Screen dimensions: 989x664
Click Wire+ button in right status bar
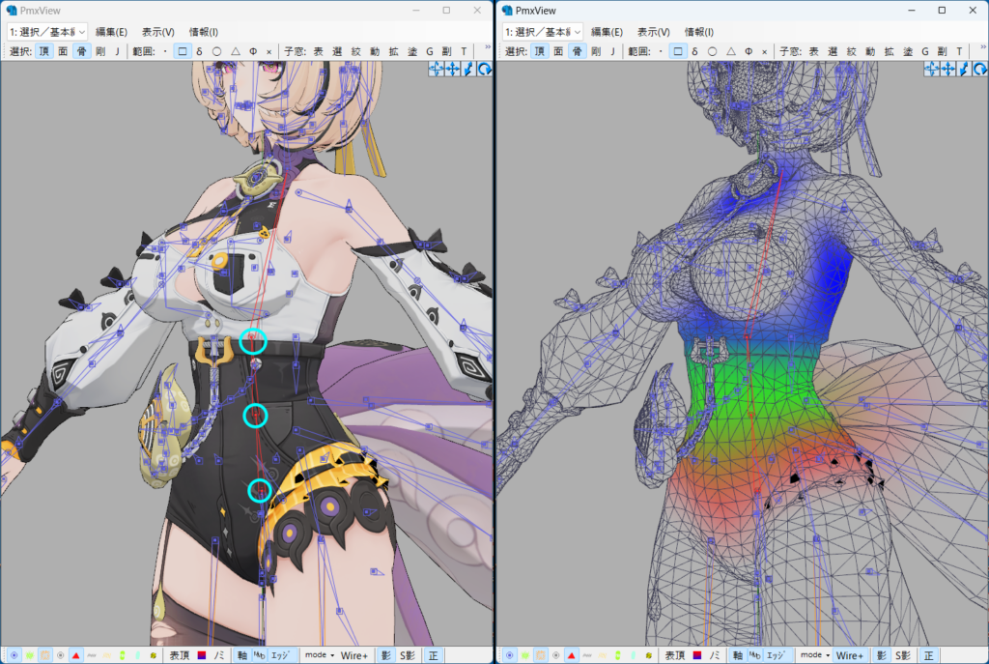pos(850,654)
